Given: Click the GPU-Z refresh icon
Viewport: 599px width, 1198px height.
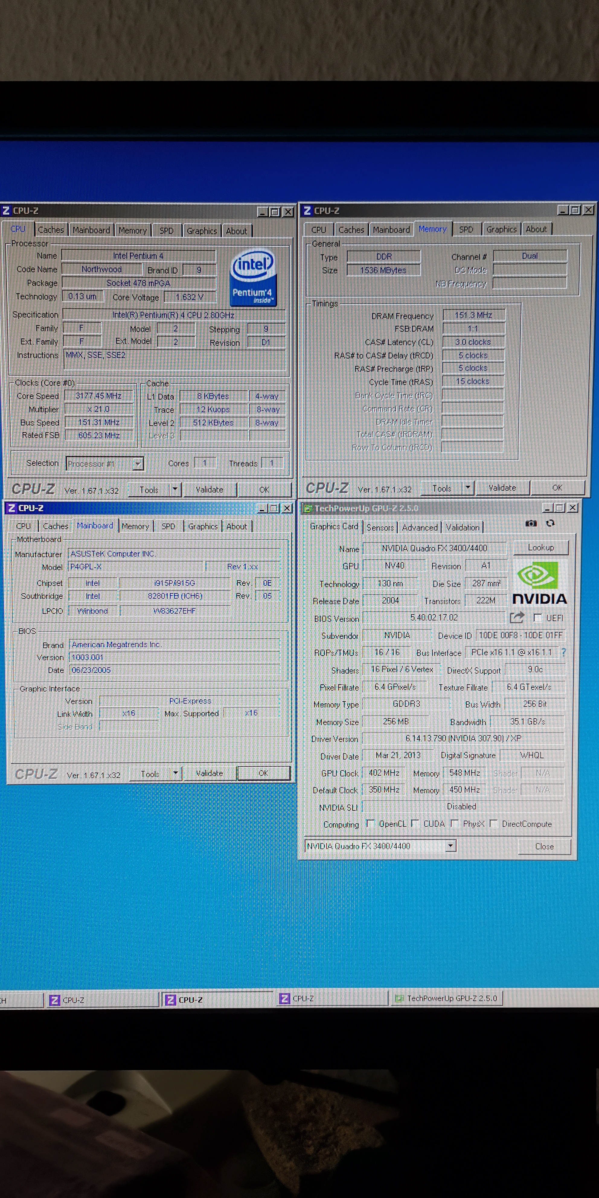Looking at the screenshot, I should coord(550,523).
